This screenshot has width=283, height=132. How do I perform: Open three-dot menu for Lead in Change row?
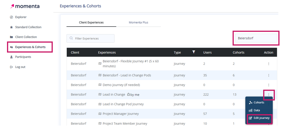tap(269, 94)
